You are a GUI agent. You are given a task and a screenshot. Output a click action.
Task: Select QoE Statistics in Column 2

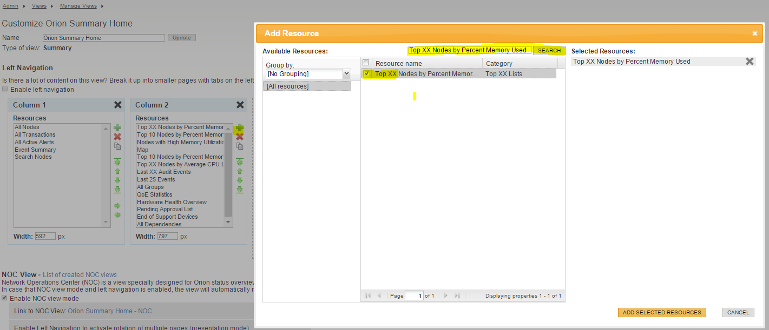[x=155, y=195]
